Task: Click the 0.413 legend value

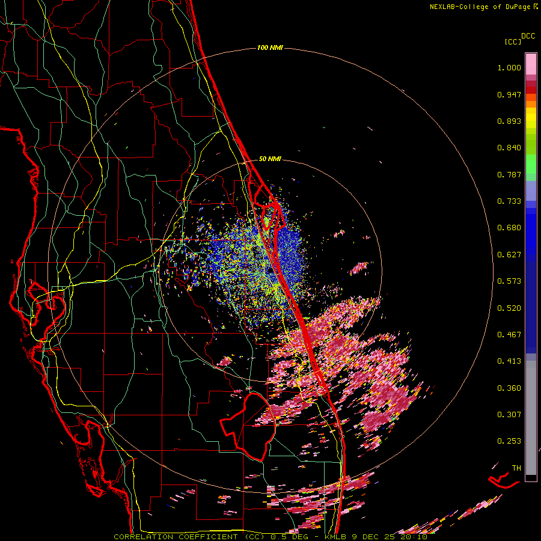Action: [509, 361]
